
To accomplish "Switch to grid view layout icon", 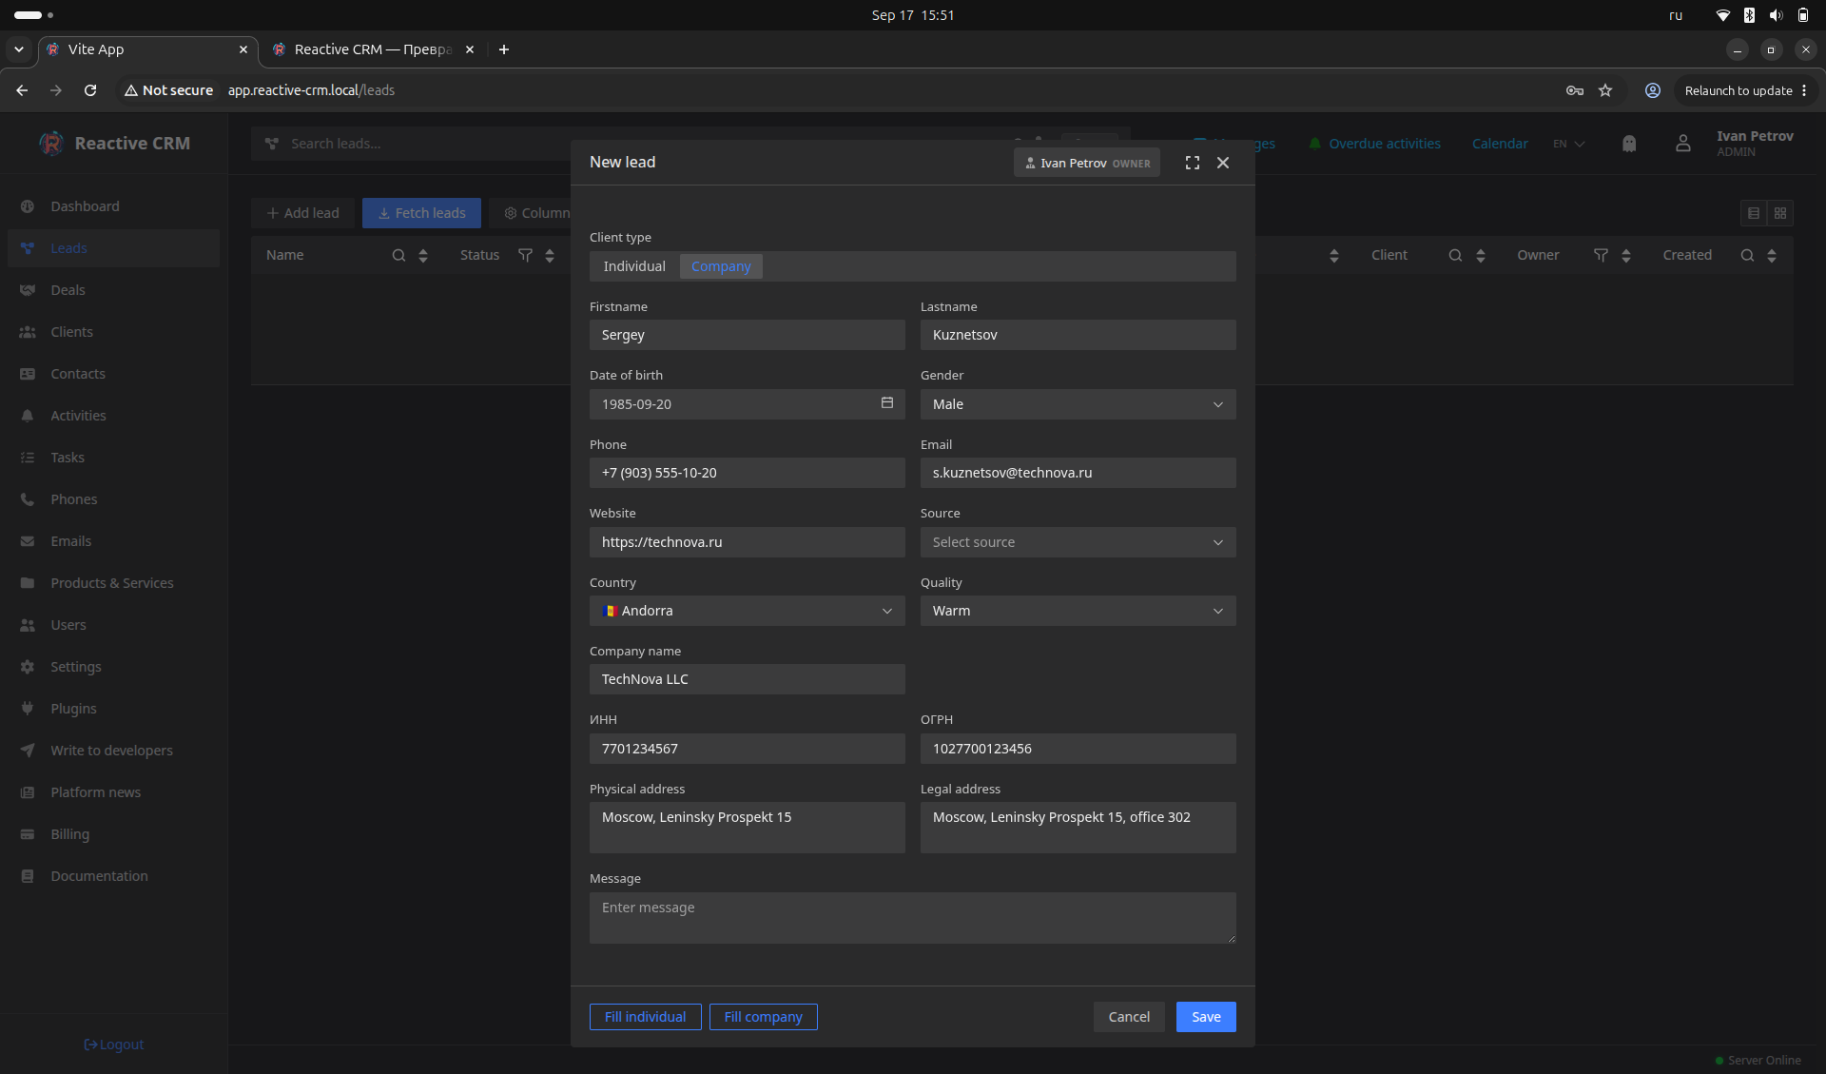I will pos(1780,213).
